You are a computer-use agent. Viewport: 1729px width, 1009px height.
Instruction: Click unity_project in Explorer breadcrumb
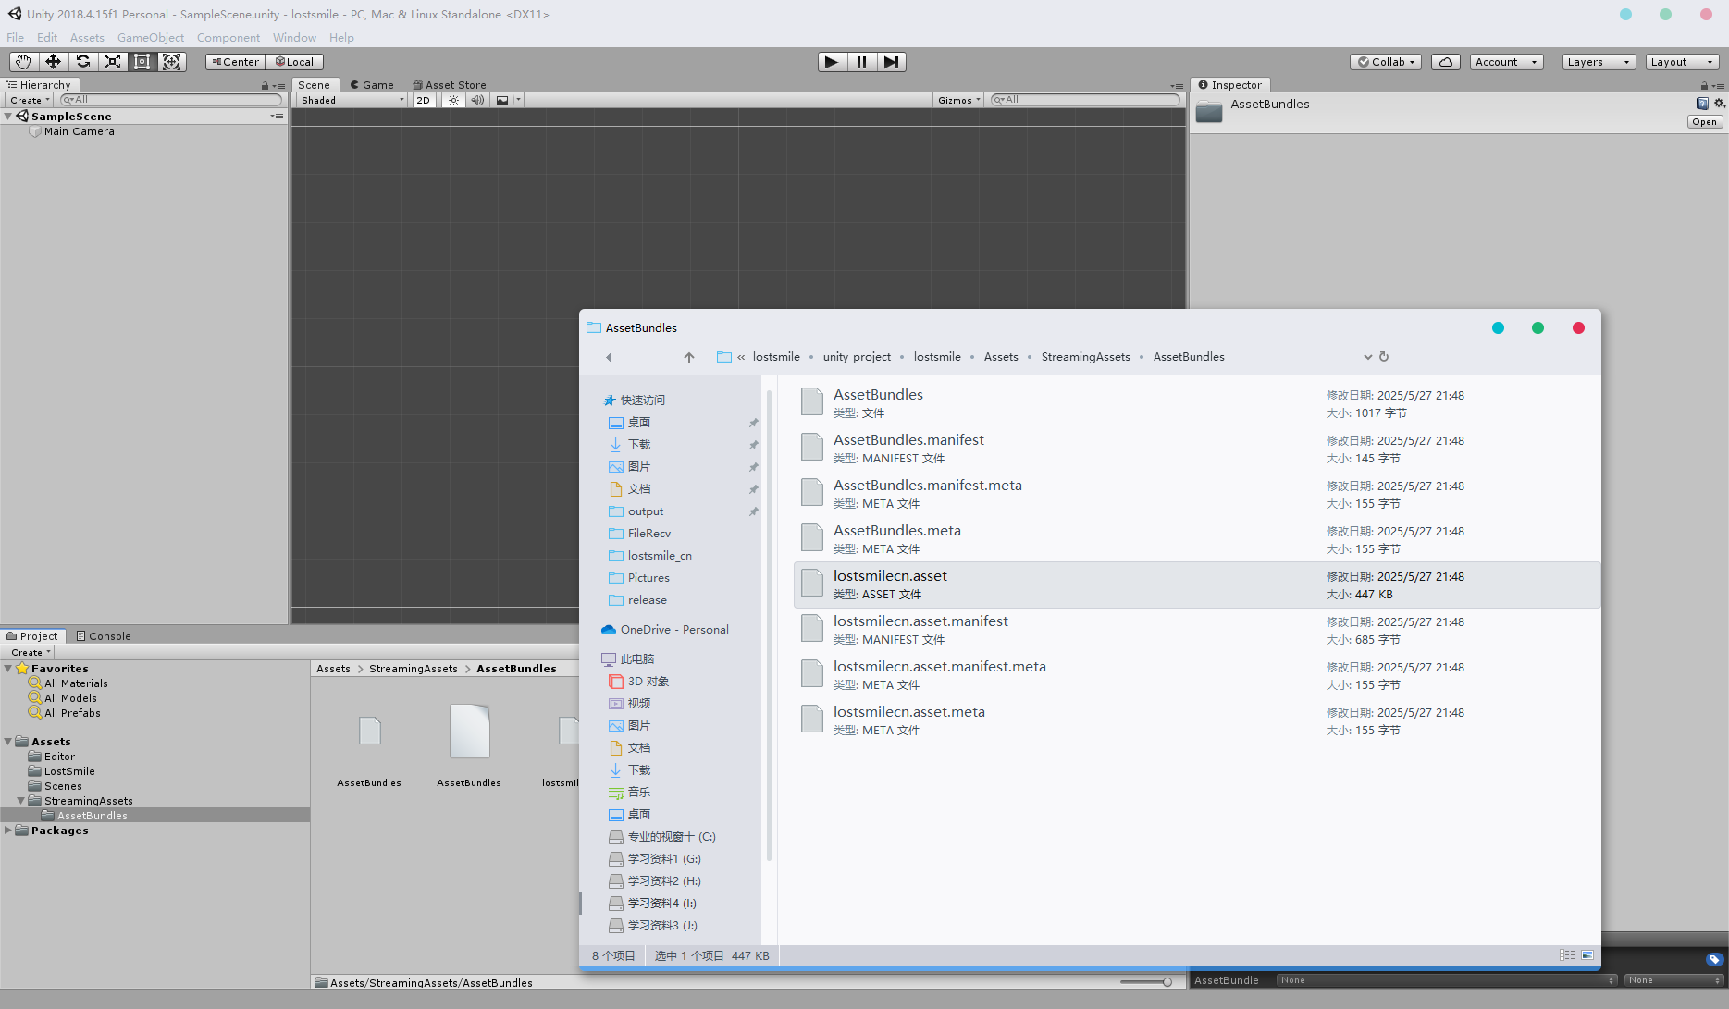coord(857,357)
